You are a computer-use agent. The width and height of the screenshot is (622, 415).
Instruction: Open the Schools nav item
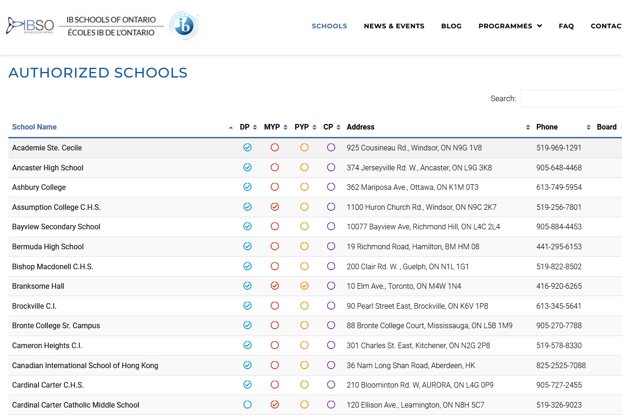pos(330,26)
